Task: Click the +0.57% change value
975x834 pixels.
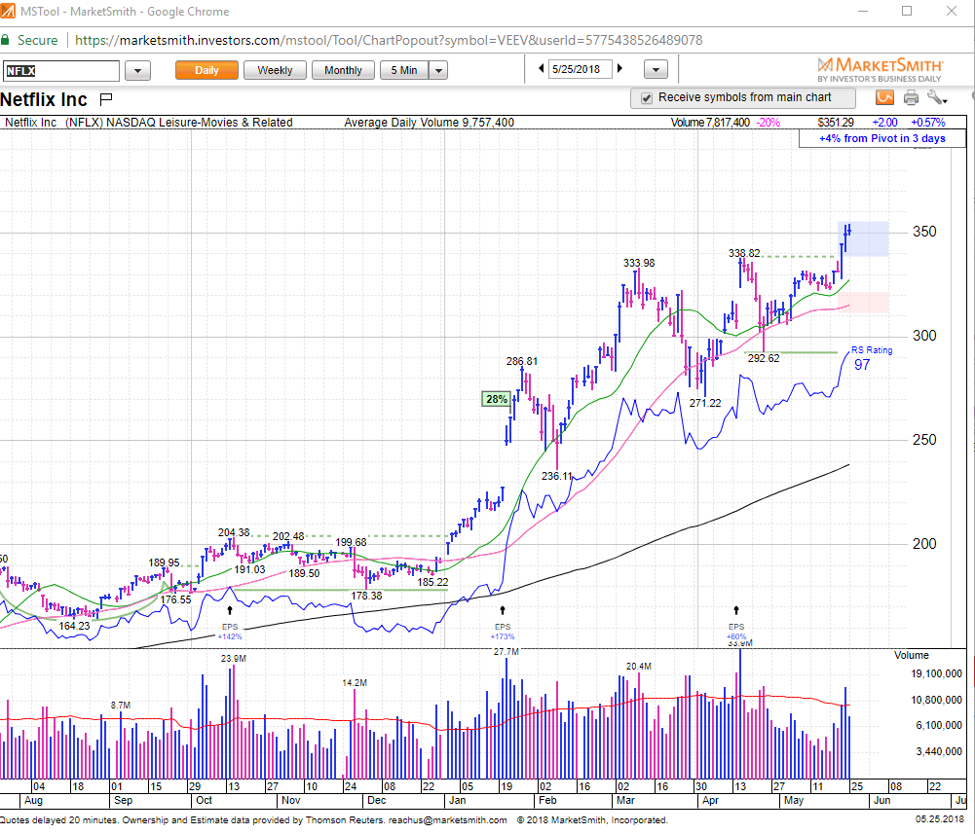Action: pyautogui.click(x=927, y=123)
